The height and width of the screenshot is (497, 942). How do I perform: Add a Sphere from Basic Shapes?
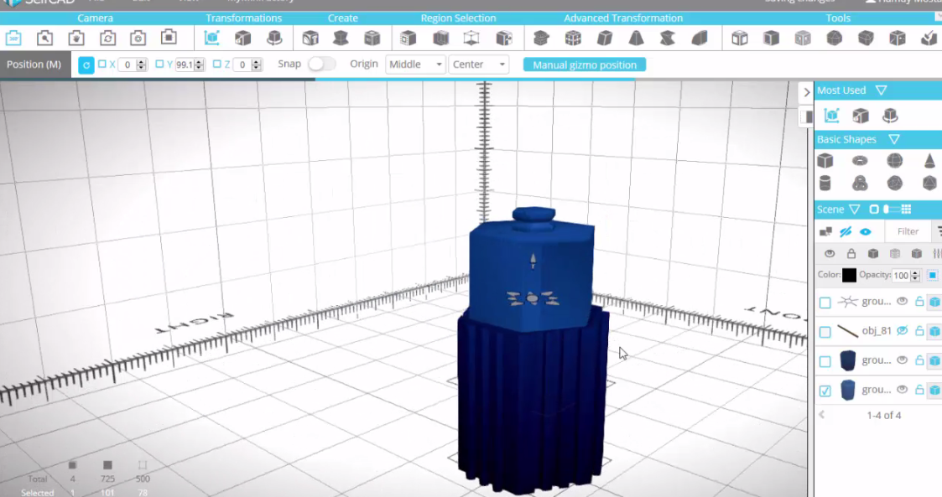pyautogui.click(x=894, y=161)
